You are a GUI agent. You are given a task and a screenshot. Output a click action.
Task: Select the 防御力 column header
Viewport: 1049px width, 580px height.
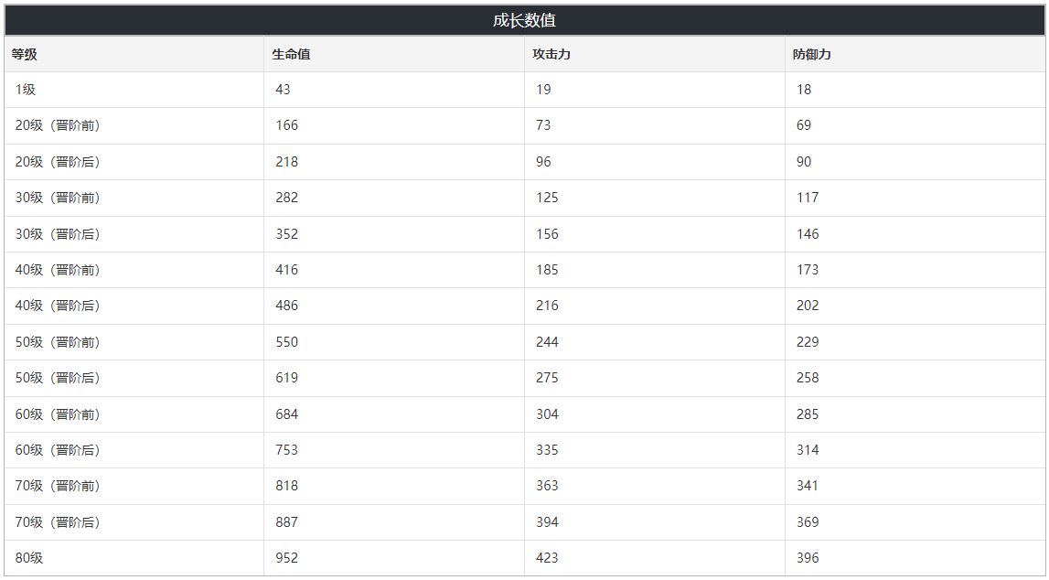point(812,55)
